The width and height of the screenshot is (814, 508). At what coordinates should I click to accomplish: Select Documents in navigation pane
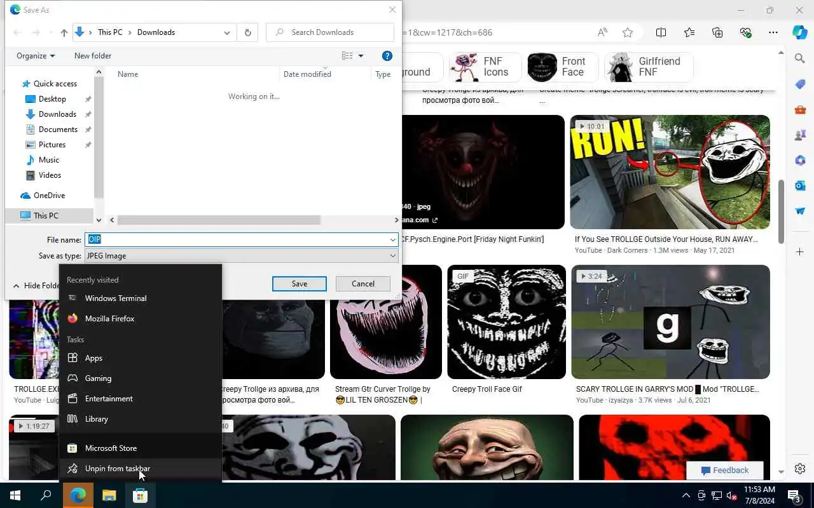coord(58,130)
